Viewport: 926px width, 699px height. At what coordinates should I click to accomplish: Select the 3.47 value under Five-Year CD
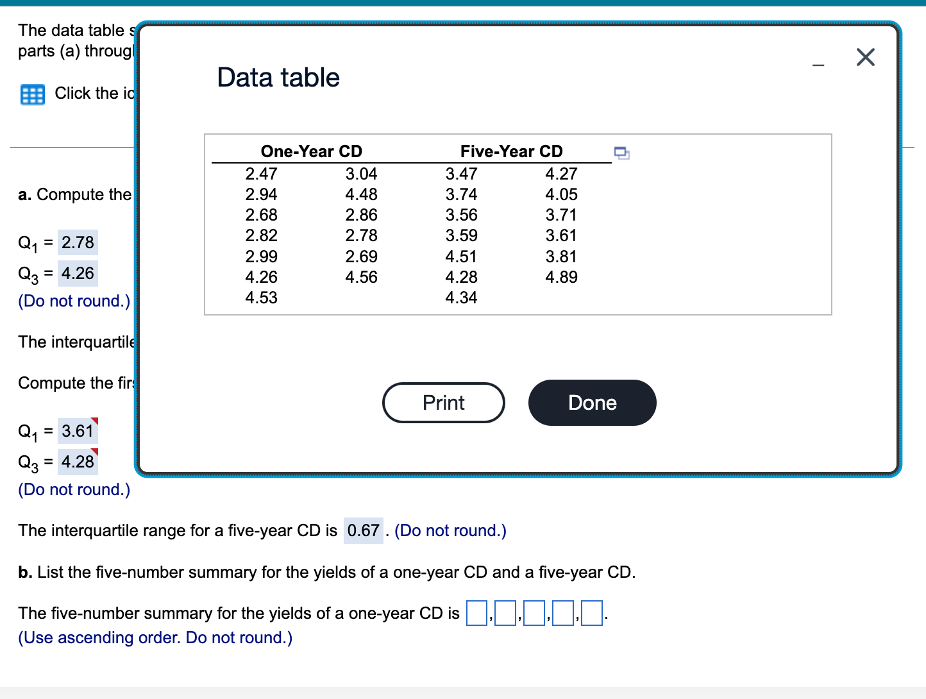click(x=462, y=174)
